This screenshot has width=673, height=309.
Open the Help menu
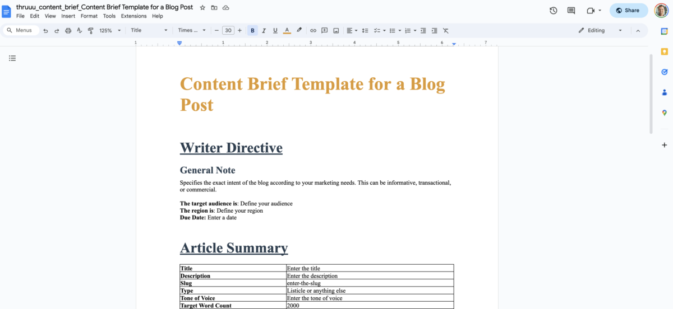(x=158, y=16)
